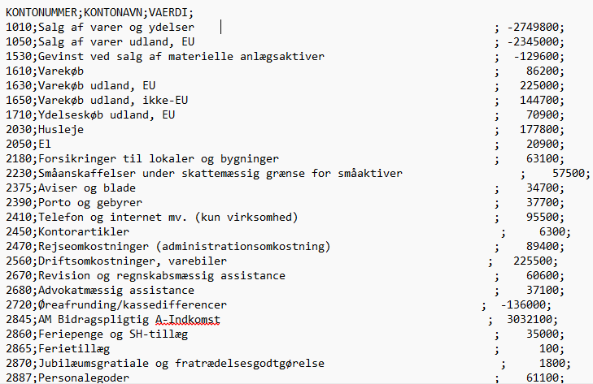Click the Ferietillæg value 100
This screenshot has width=593, height=384.
(x=549, y=349)
